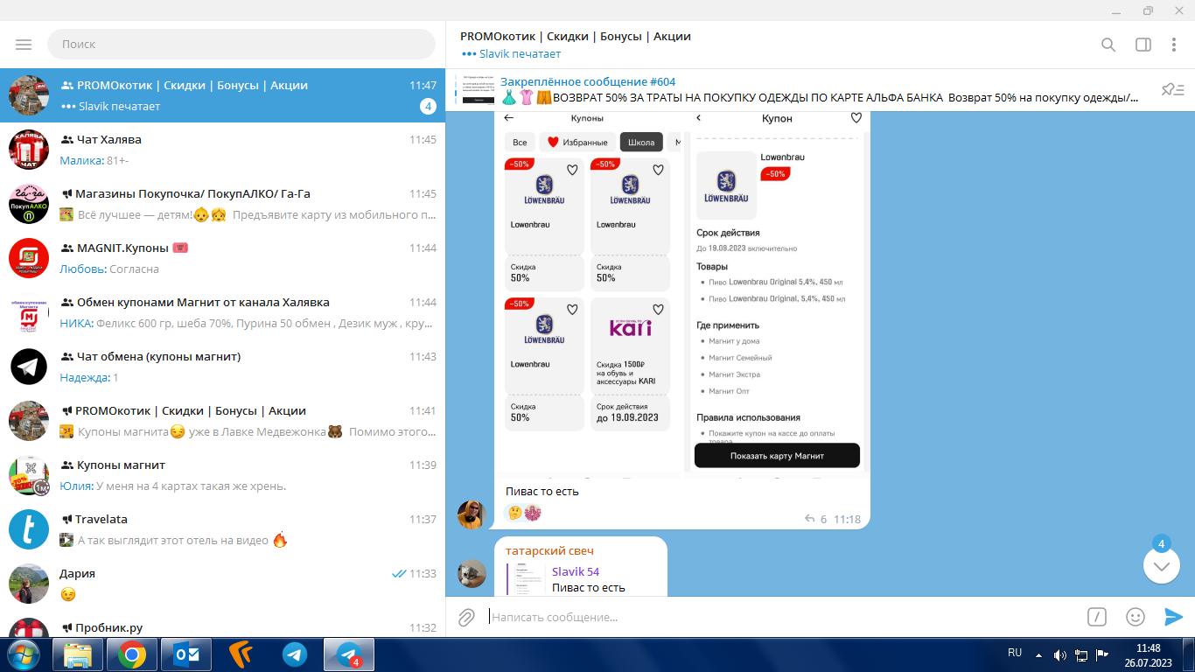Open the volume speaker tray icon
This screenshot has height=672, width=1195.
[1060, 654]
